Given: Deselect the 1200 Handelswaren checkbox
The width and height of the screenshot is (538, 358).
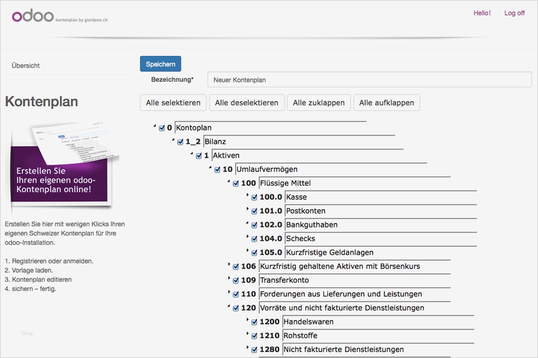Looking at the screenshot, I should pyautogui.click(x=254, y=322).
